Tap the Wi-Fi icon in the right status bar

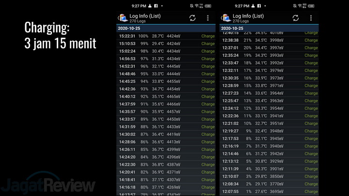pyautogui.click(x=299, y=6)
